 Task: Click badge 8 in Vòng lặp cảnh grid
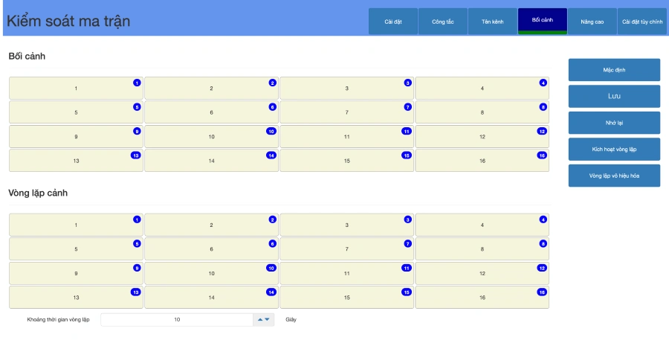(x=543, y=243)
